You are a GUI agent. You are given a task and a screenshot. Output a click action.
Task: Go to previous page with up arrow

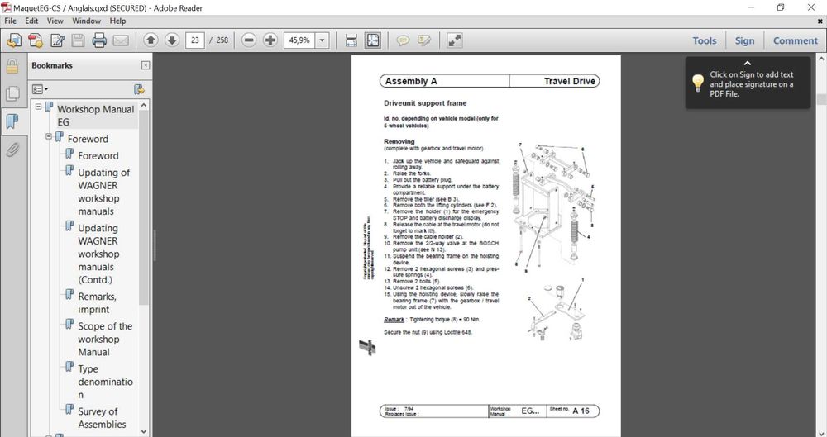pyautogui.click(x=151, y=40)
